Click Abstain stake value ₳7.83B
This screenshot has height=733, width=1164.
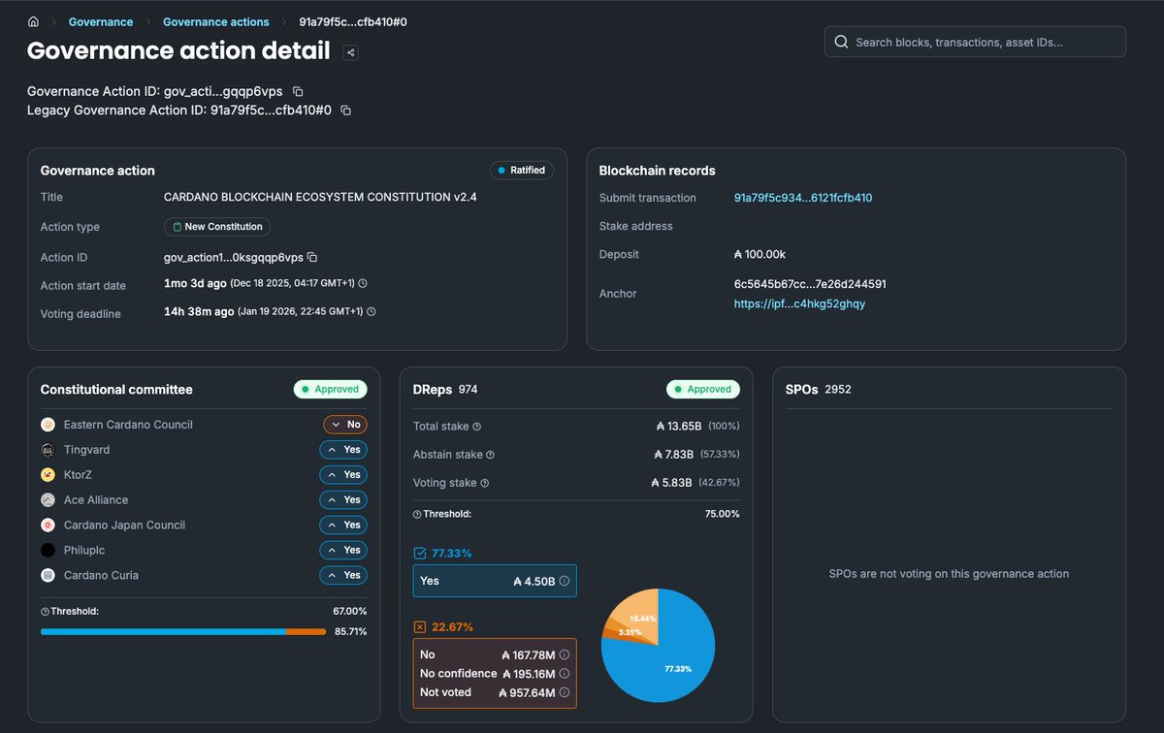(x=675, y=455)
